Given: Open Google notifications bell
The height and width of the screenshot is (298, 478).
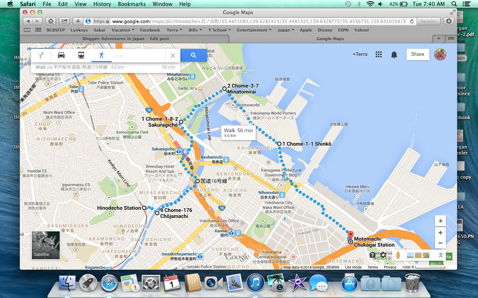Looking at the screenshot, I should [394, 54].
